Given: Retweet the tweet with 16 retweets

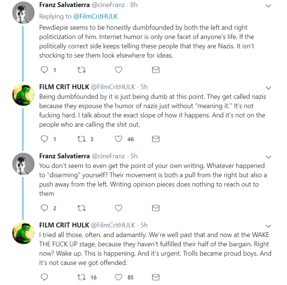Looking at the screenshot, I should (x=81, y=277).
